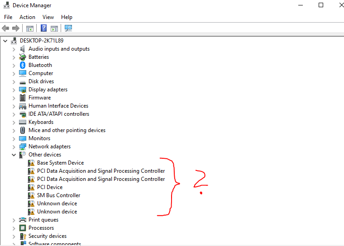
Task: Select Mice and other pointing devices label
Action: point(67,130)
